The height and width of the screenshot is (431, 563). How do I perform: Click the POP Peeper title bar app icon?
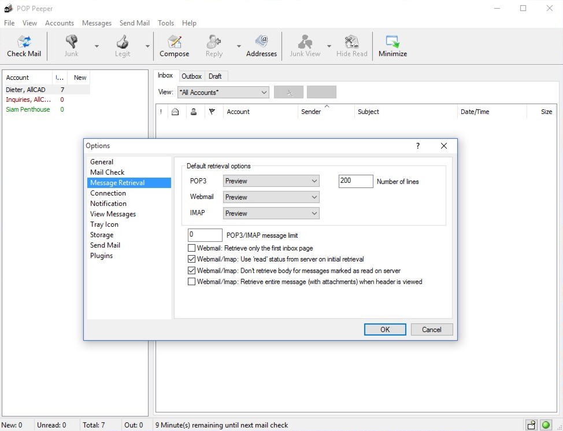point(9,8)
